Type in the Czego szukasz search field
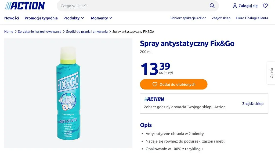This screenshot has width=275, height=158. tap(132, 6)
